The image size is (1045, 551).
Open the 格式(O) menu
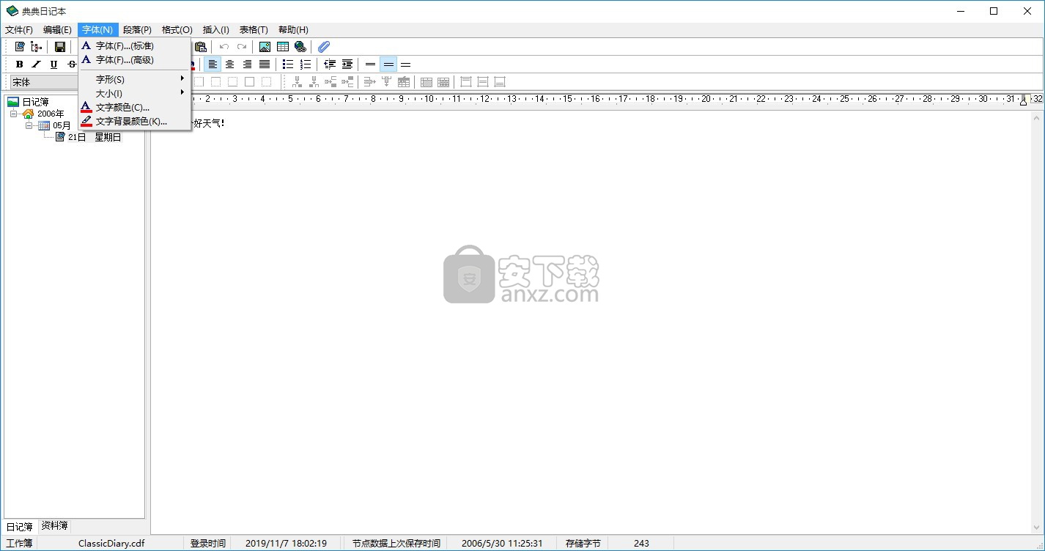pyautogui.click(x=177, y=30)
